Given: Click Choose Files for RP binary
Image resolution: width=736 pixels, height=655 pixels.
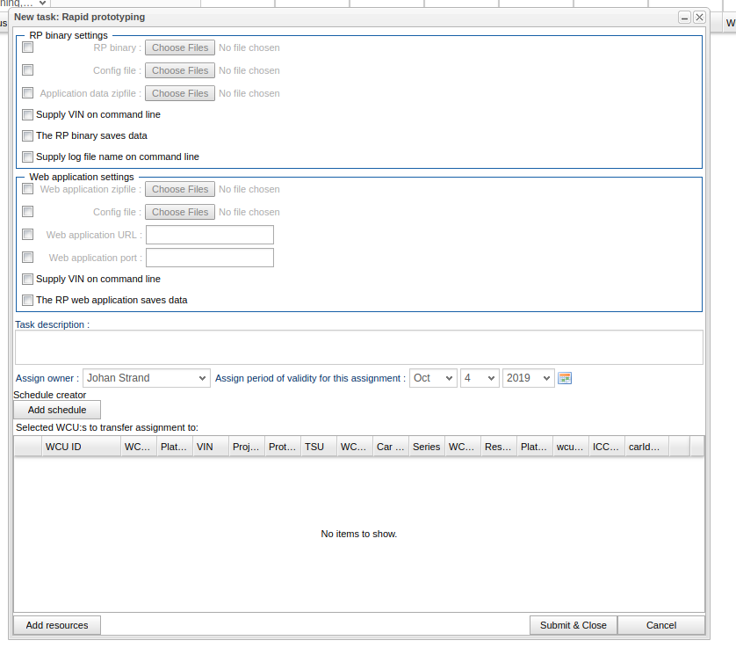Looking at the screenshot, I should (180, 47).
